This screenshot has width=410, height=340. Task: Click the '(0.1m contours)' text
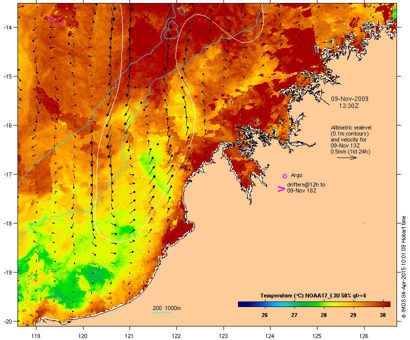pyautogui.click(x=350, y=133)
